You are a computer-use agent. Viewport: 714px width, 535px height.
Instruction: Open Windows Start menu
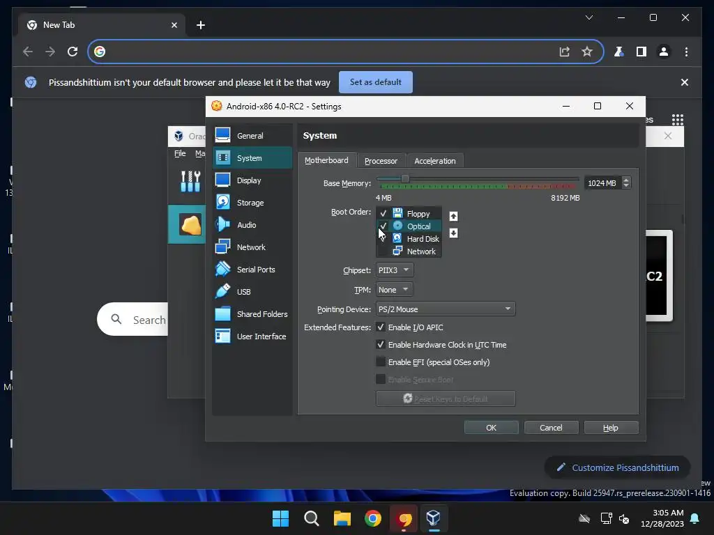(280, 518)
